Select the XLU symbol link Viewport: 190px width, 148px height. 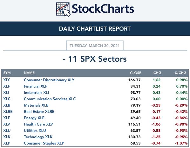(x=7, y=131)
